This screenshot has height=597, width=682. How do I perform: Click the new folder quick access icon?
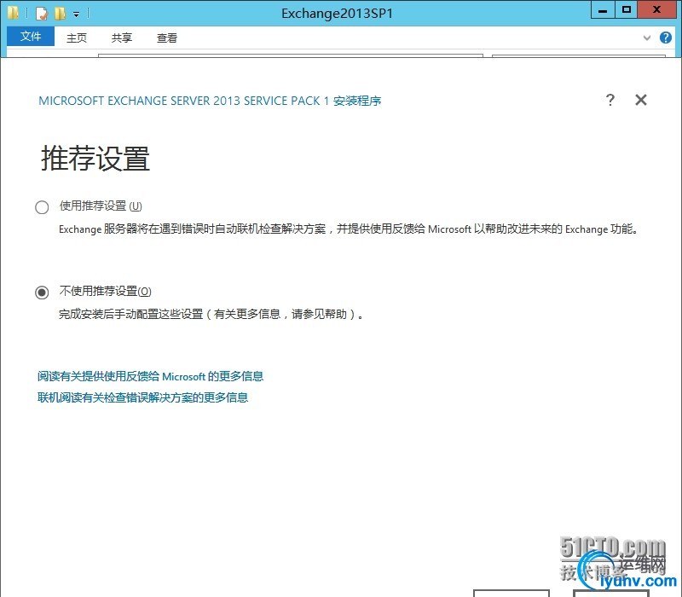[60, 14]
